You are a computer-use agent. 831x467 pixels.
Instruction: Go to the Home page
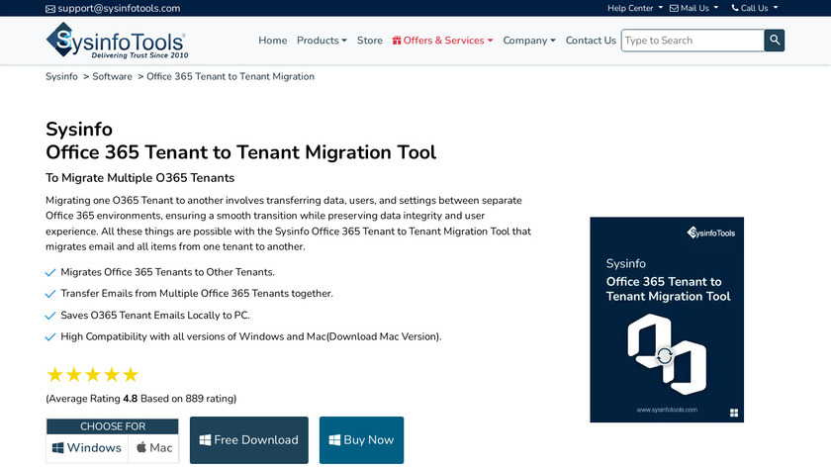click(x=272, y=41)
